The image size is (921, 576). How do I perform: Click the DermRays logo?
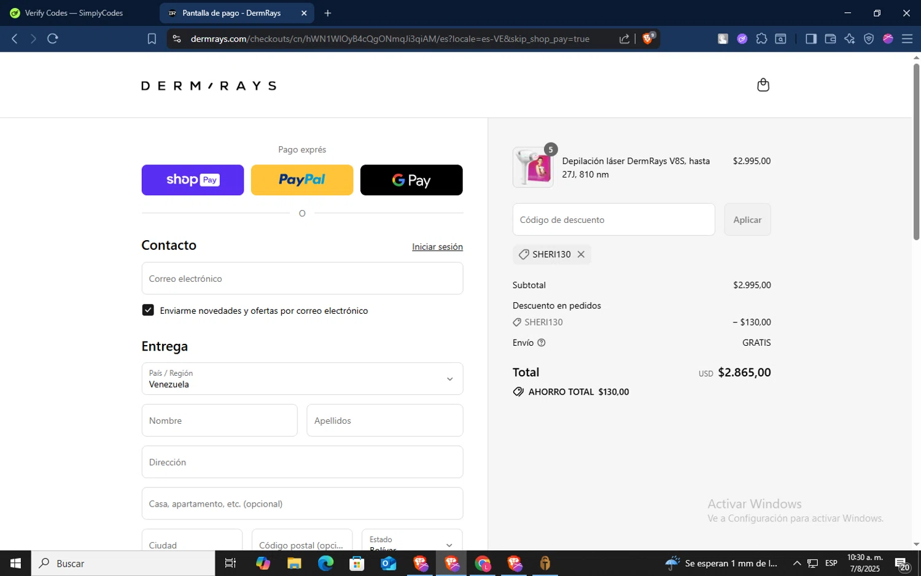209,86
